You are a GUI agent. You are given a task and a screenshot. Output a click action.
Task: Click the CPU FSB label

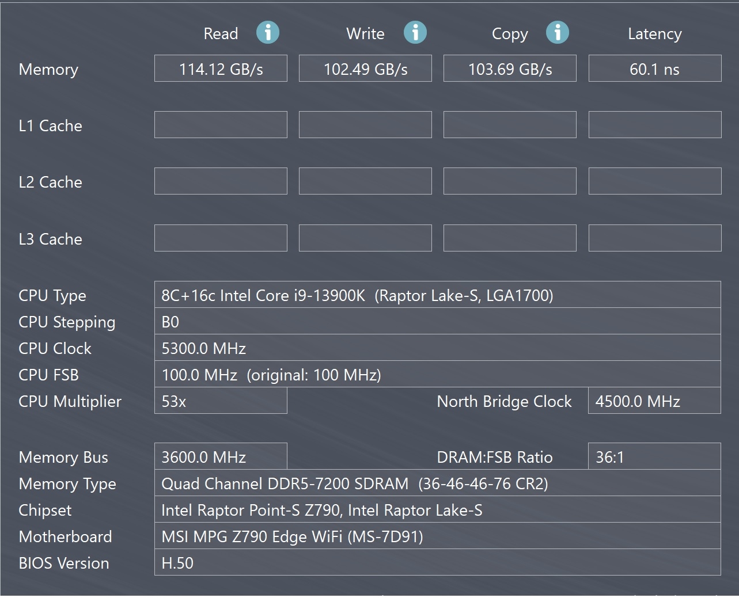coord(48,375)
